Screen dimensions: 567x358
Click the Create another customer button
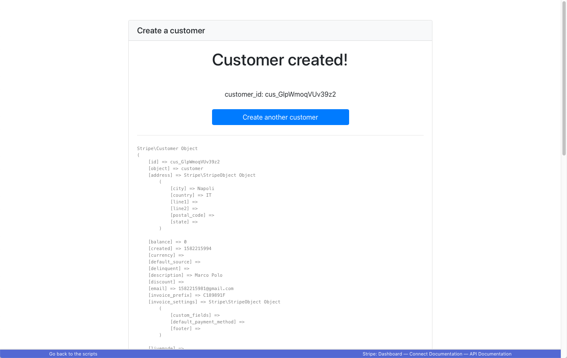point(280,117)
